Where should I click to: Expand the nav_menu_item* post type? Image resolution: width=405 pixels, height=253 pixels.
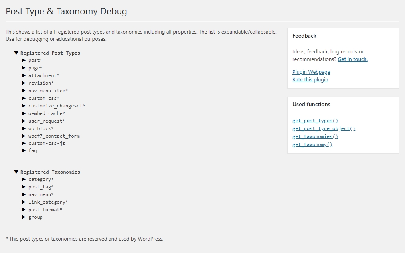(24, 91)
